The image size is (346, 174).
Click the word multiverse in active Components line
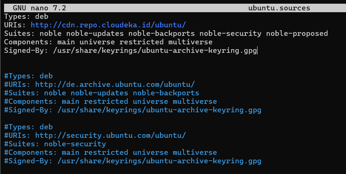191,42
